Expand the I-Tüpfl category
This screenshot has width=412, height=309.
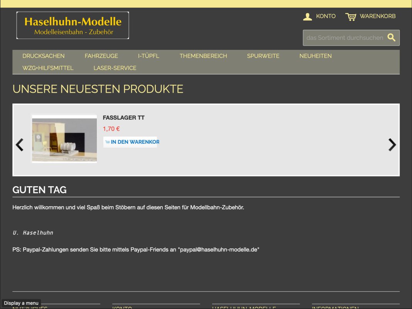149,56
